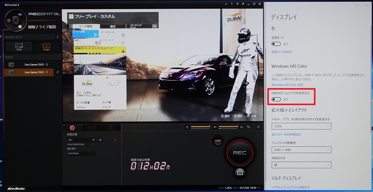Adjust the speaker volume slider

click(228, 127)
